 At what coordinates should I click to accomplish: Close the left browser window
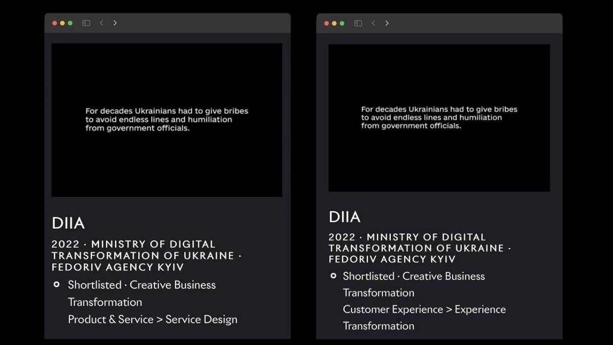55,23
